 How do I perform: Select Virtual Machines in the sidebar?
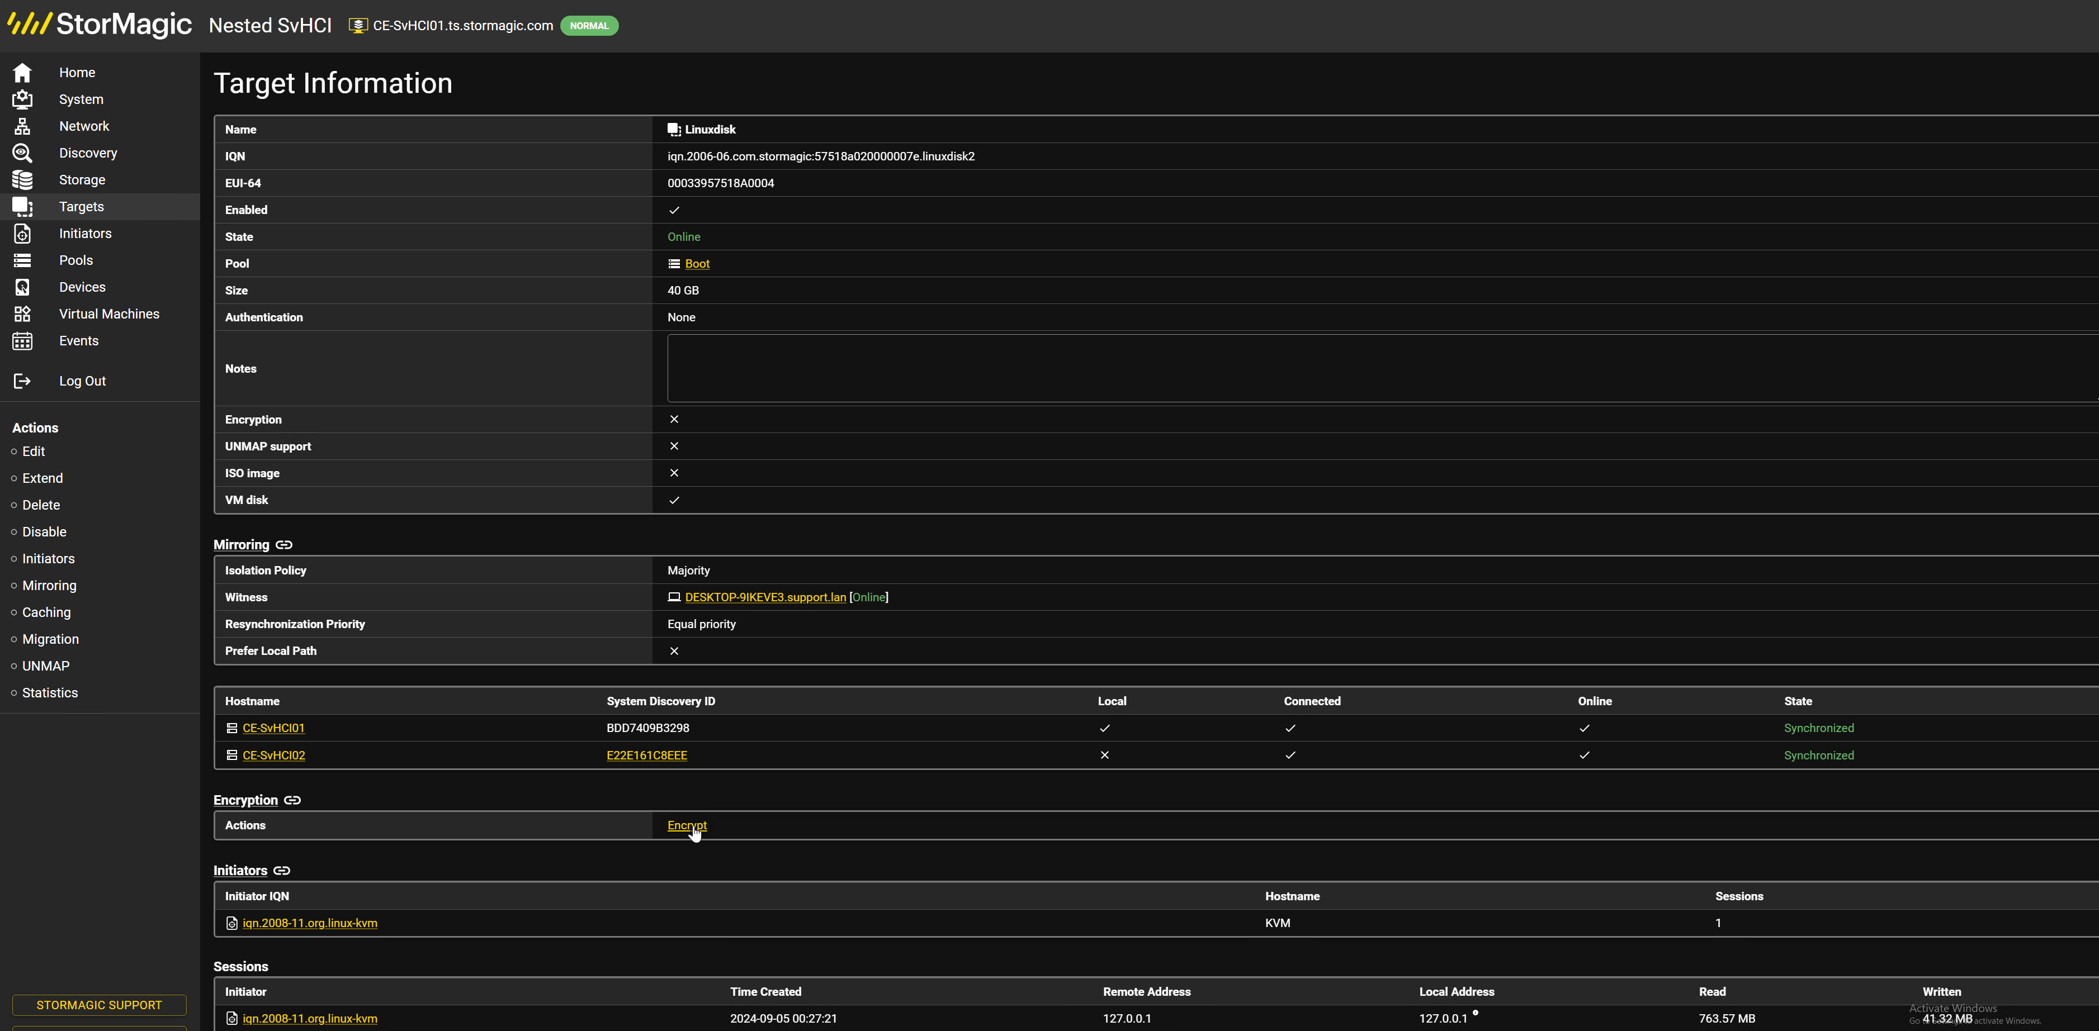(x=109, y=315)
